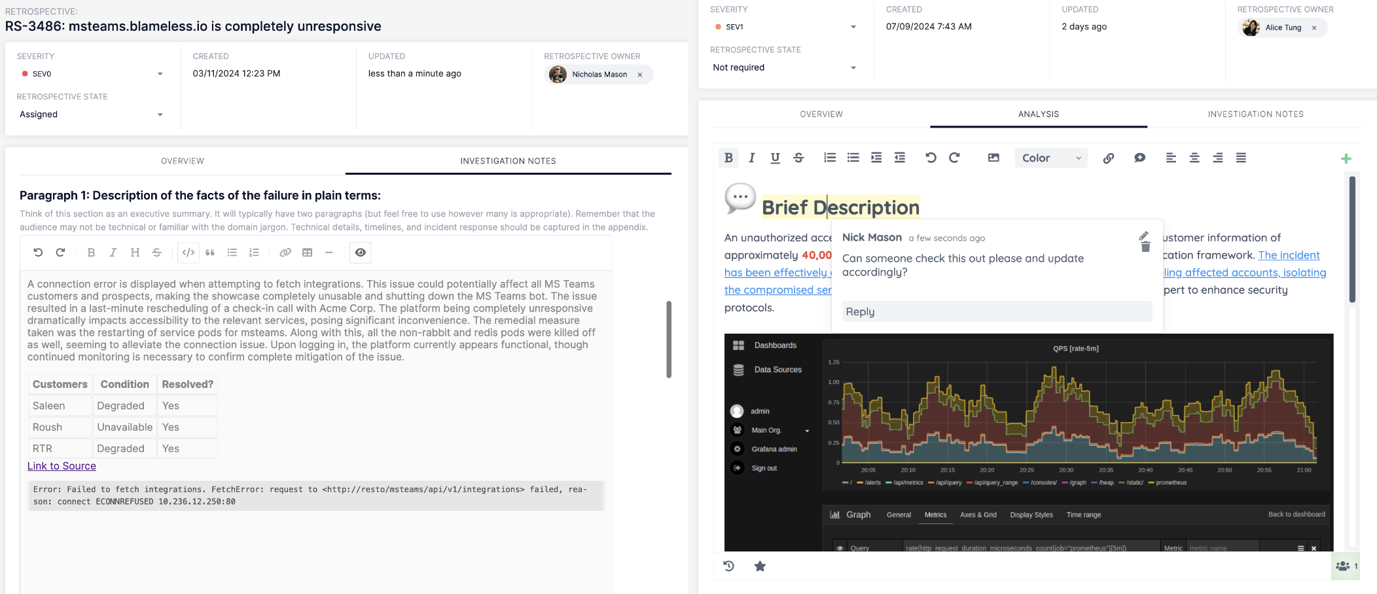The height and width of the screenshot is (594, 1377).
Task: Toggle italic in right Analysis editor
Action: (752, 158)
